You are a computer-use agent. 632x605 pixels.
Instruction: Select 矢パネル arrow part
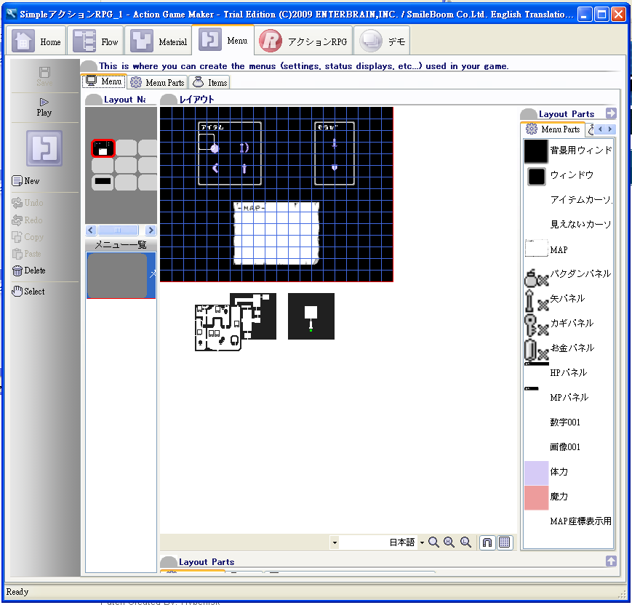point(568,299)
